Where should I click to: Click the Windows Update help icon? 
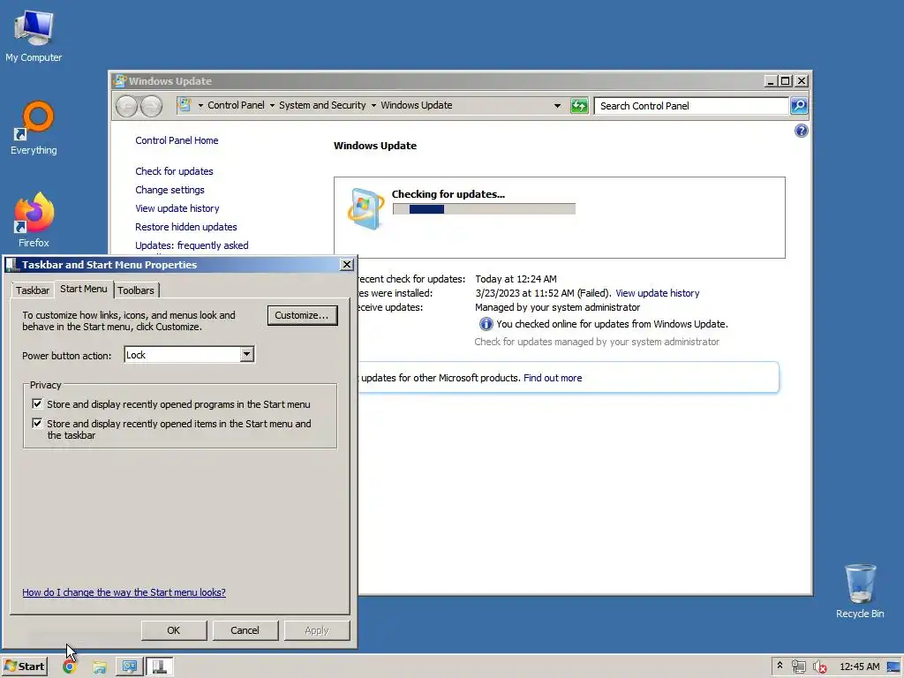pyautogui.click(x=802, y=131)
